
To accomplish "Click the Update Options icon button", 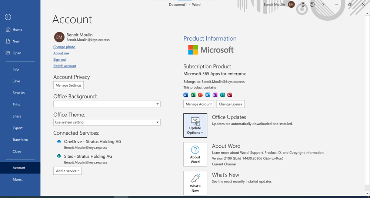I will click(195, 125).
